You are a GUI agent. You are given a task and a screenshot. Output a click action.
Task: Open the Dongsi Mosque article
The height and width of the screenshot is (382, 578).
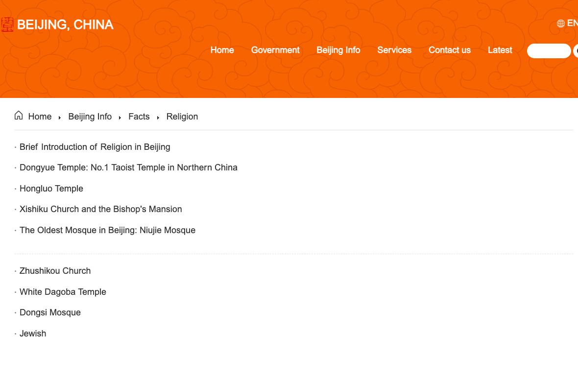pos(50,312)
